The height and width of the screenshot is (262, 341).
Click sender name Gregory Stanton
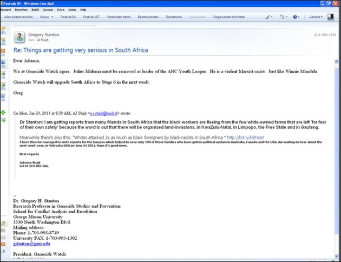[x=43, y=35]
